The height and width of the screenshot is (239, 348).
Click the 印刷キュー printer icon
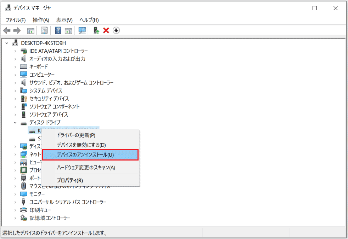click(x=23, y=210)
